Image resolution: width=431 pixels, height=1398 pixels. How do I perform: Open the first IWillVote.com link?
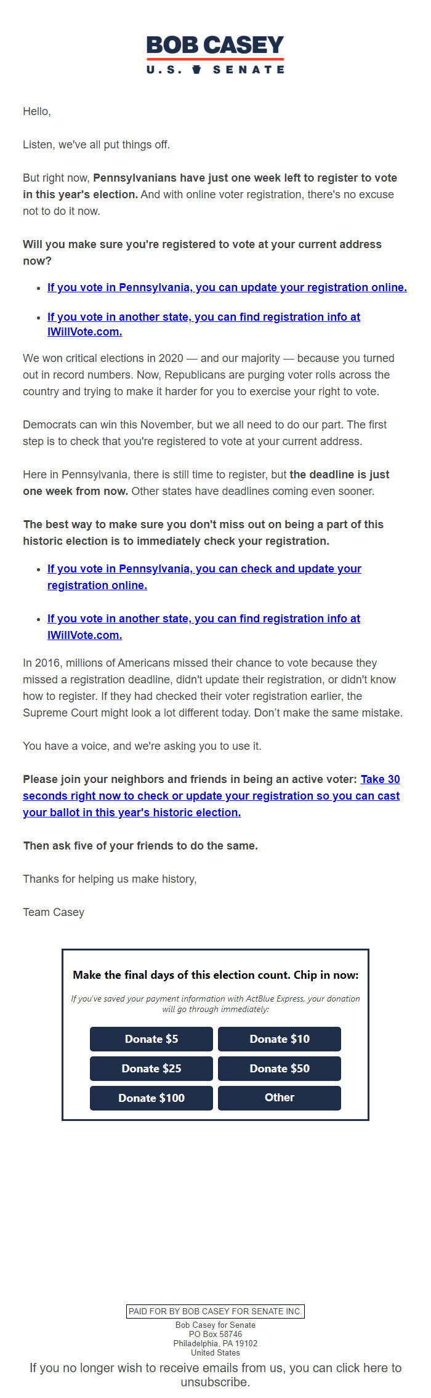tap(203, 325)
